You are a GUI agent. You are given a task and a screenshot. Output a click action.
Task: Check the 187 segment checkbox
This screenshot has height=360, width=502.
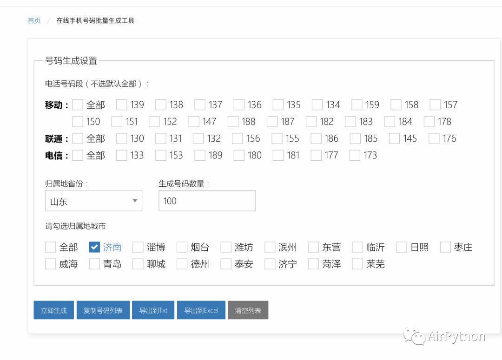pos(272,122)
